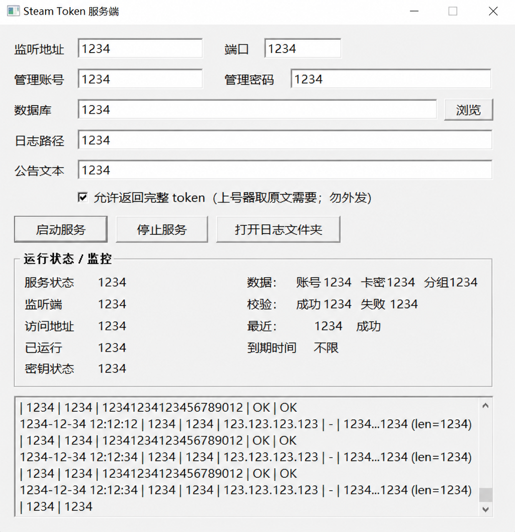Click the 最近: label
This screenshot has width=515, height=532.
pos(262,326)
